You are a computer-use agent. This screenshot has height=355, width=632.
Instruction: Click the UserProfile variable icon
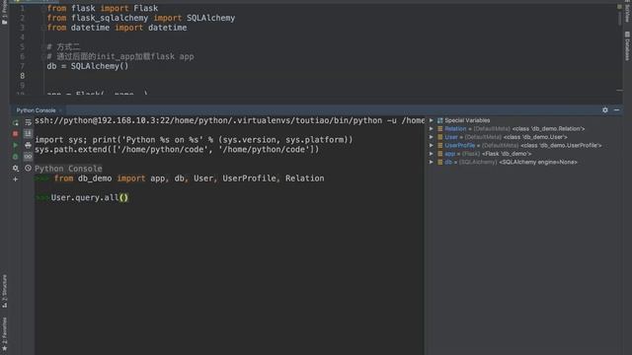(439, 145)
